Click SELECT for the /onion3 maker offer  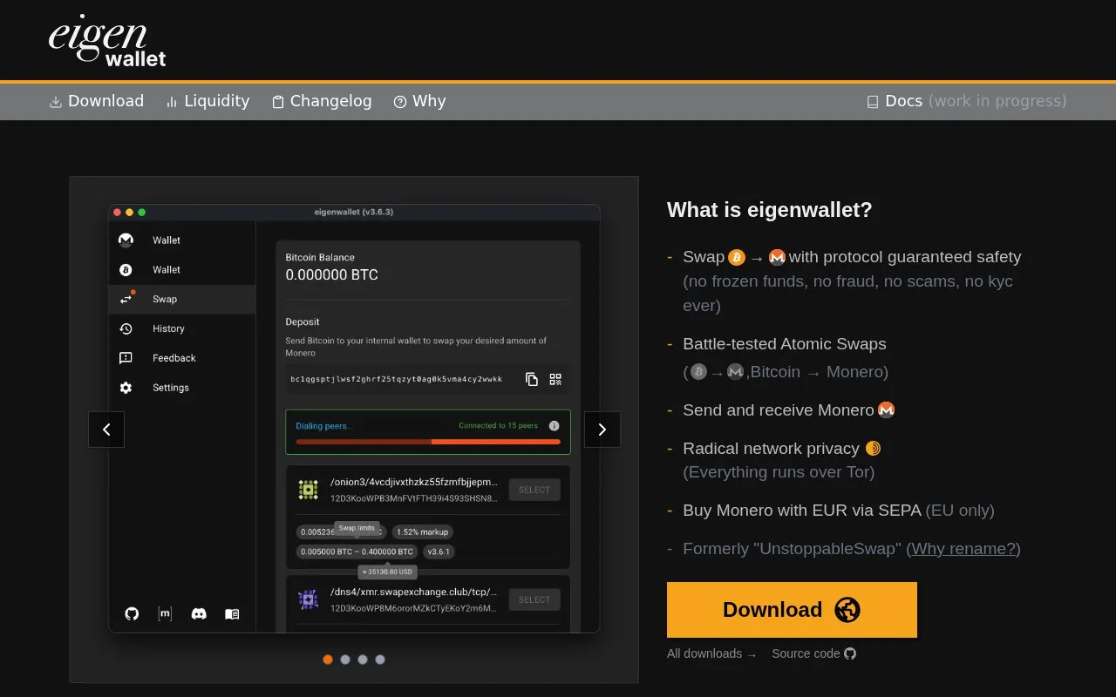point(534,490)
